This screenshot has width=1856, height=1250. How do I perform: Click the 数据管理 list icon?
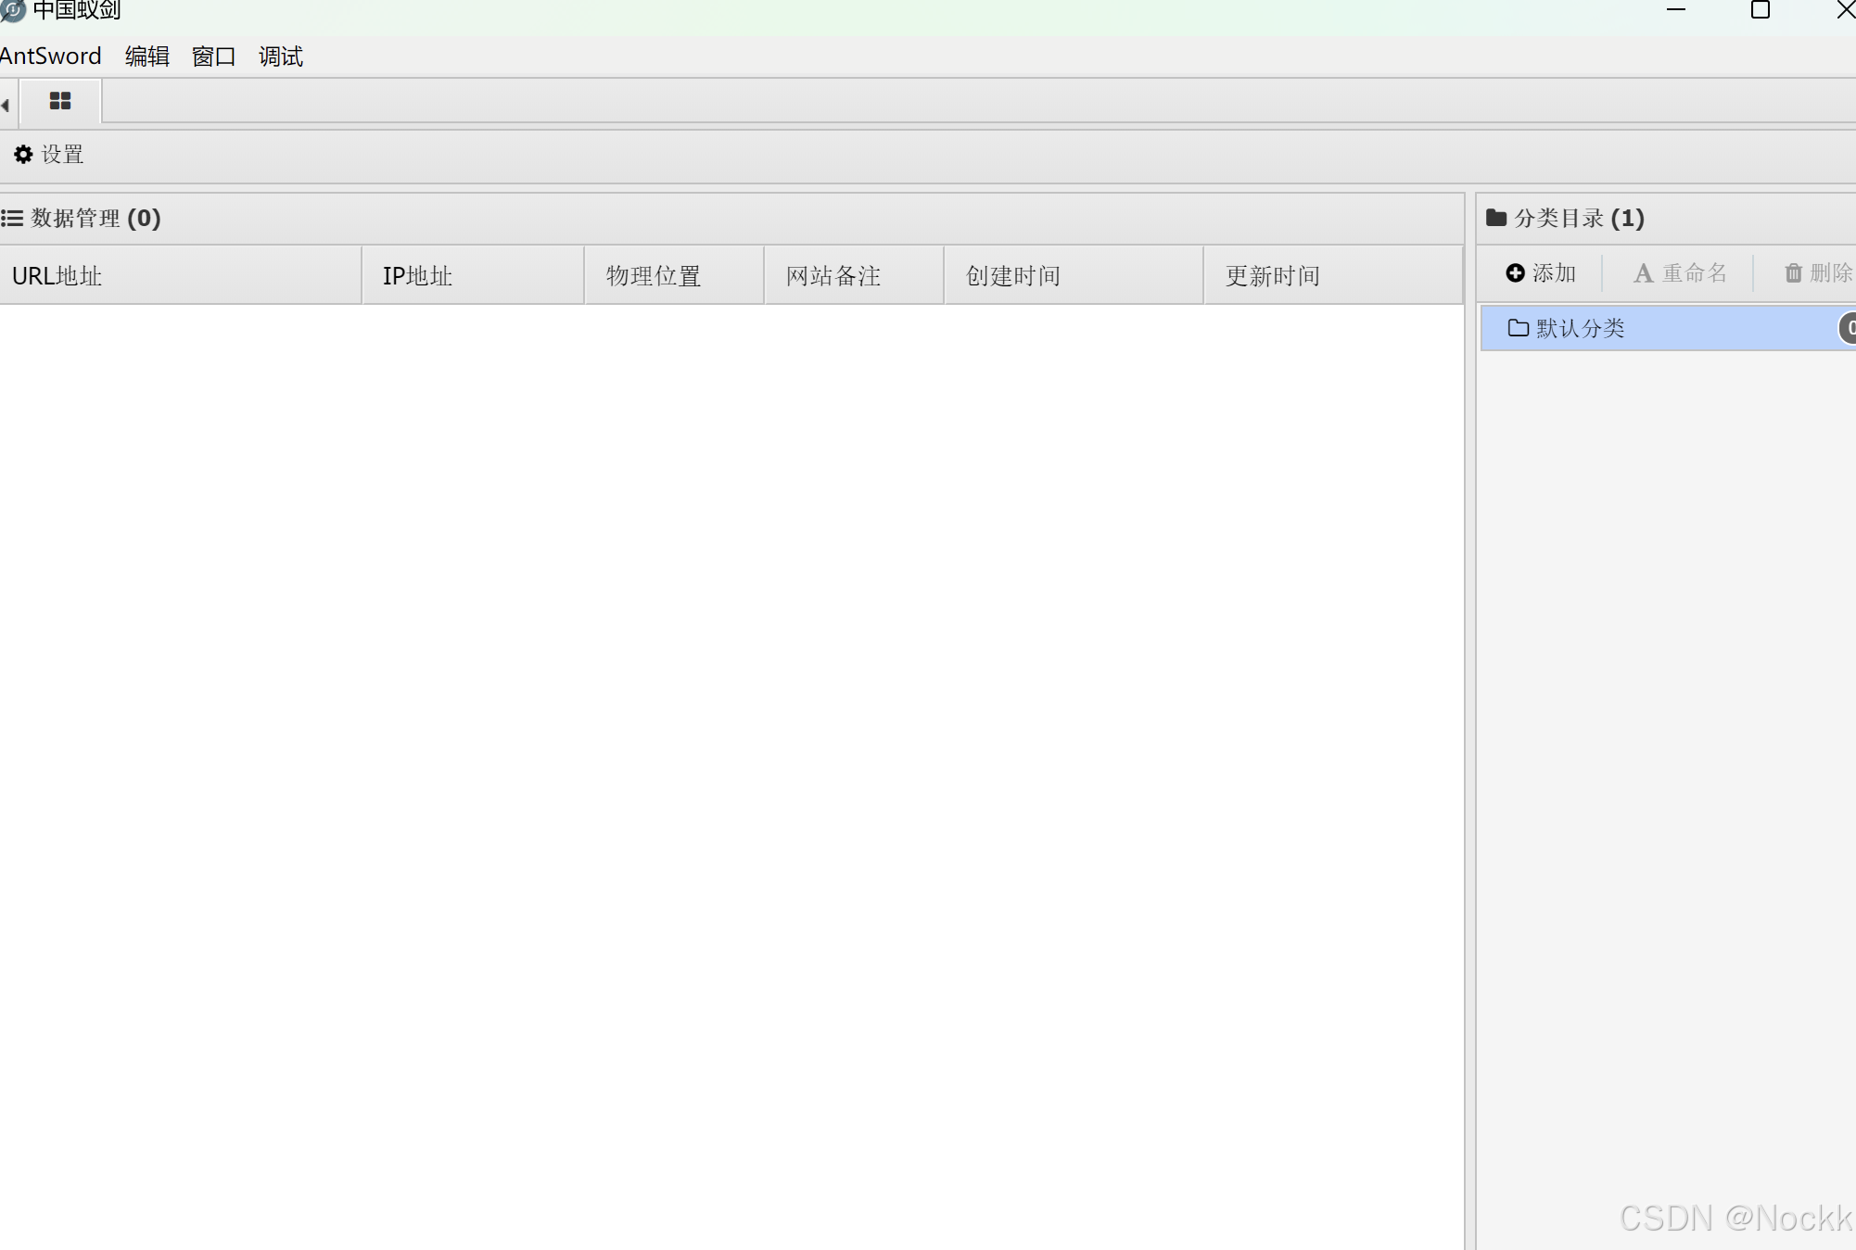[12, 219]
